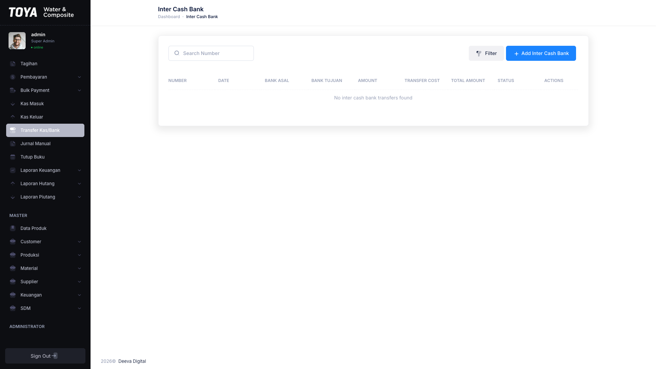
Task: Focus the Search Number input field
Action: tap(211, 53)
